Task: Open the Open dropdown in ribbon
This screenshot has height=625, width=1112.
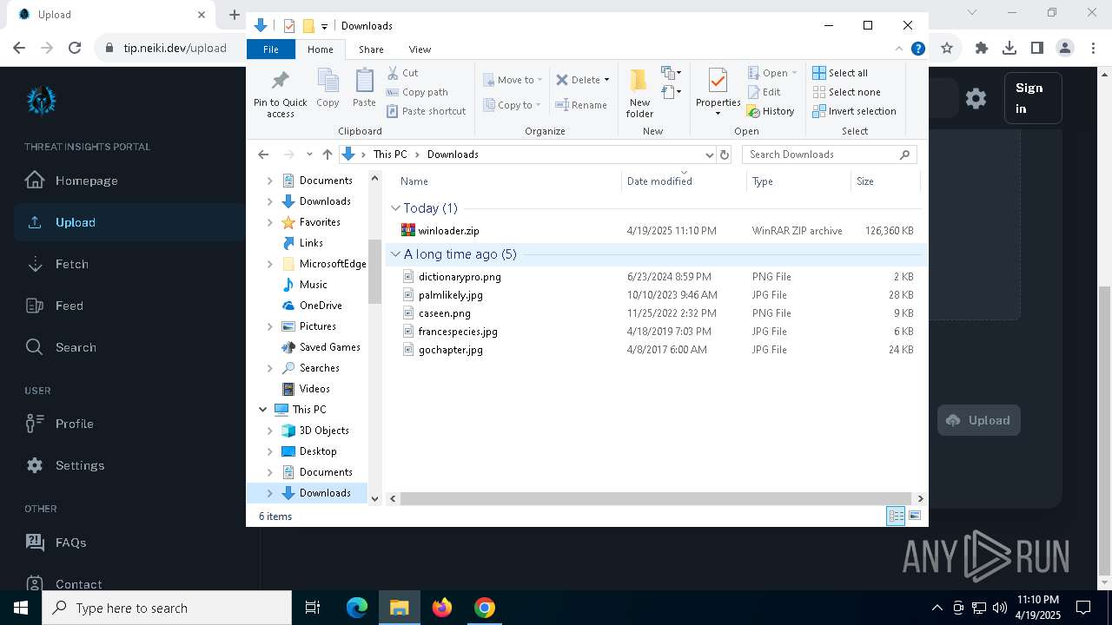Action: pos(772,73)
